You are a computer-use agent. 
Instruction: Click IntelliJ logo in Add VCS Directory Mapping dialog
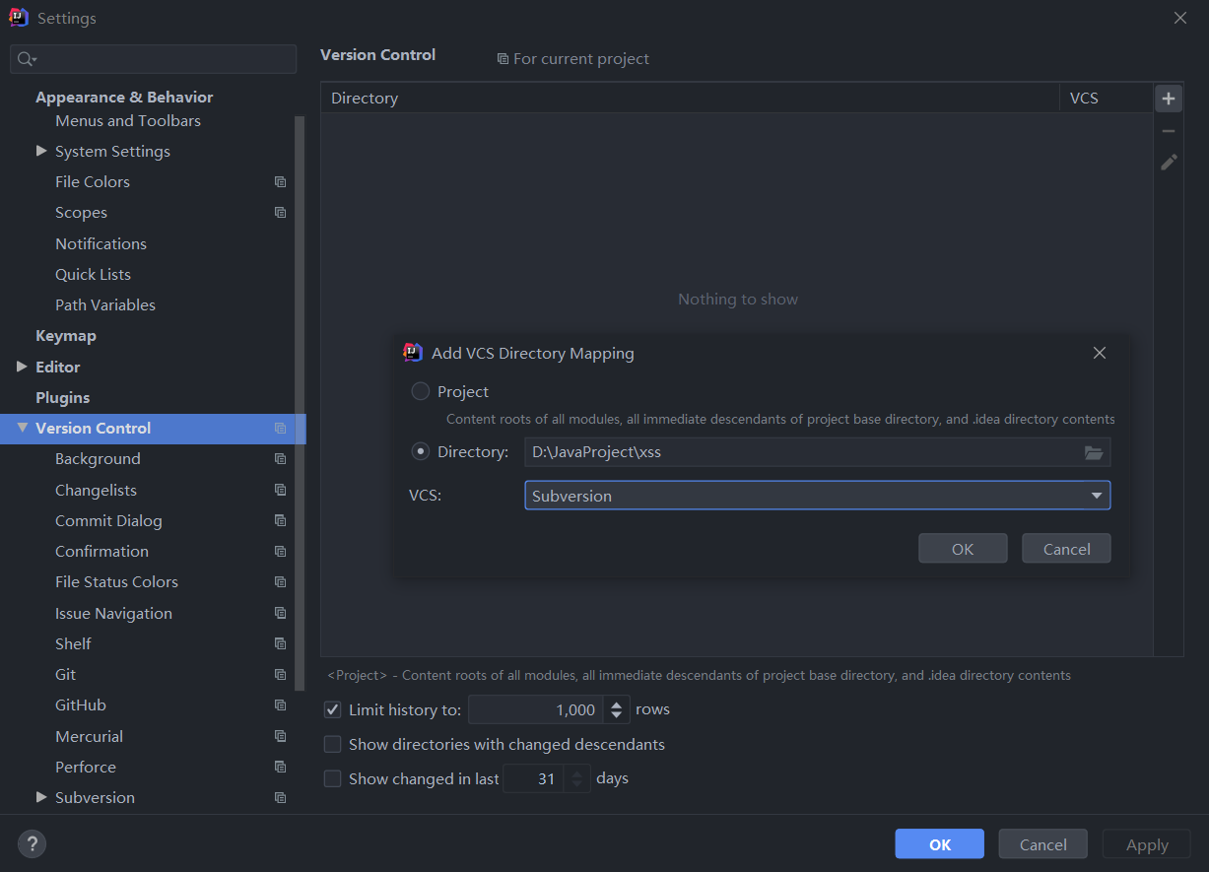[x=413, y=353]
